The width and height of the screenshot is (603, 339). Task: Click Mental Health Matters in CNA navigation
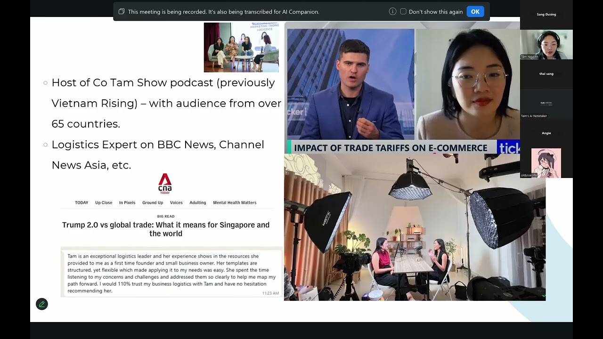coord(235,202)
